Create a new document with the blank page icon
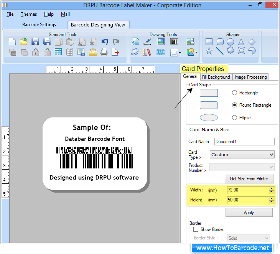The image size is (280, 254). tap(12, 41)
